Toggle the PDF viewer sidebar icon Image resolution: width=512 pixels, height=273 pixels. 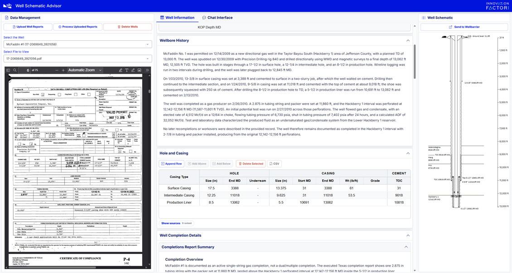(x=8, y=70)
